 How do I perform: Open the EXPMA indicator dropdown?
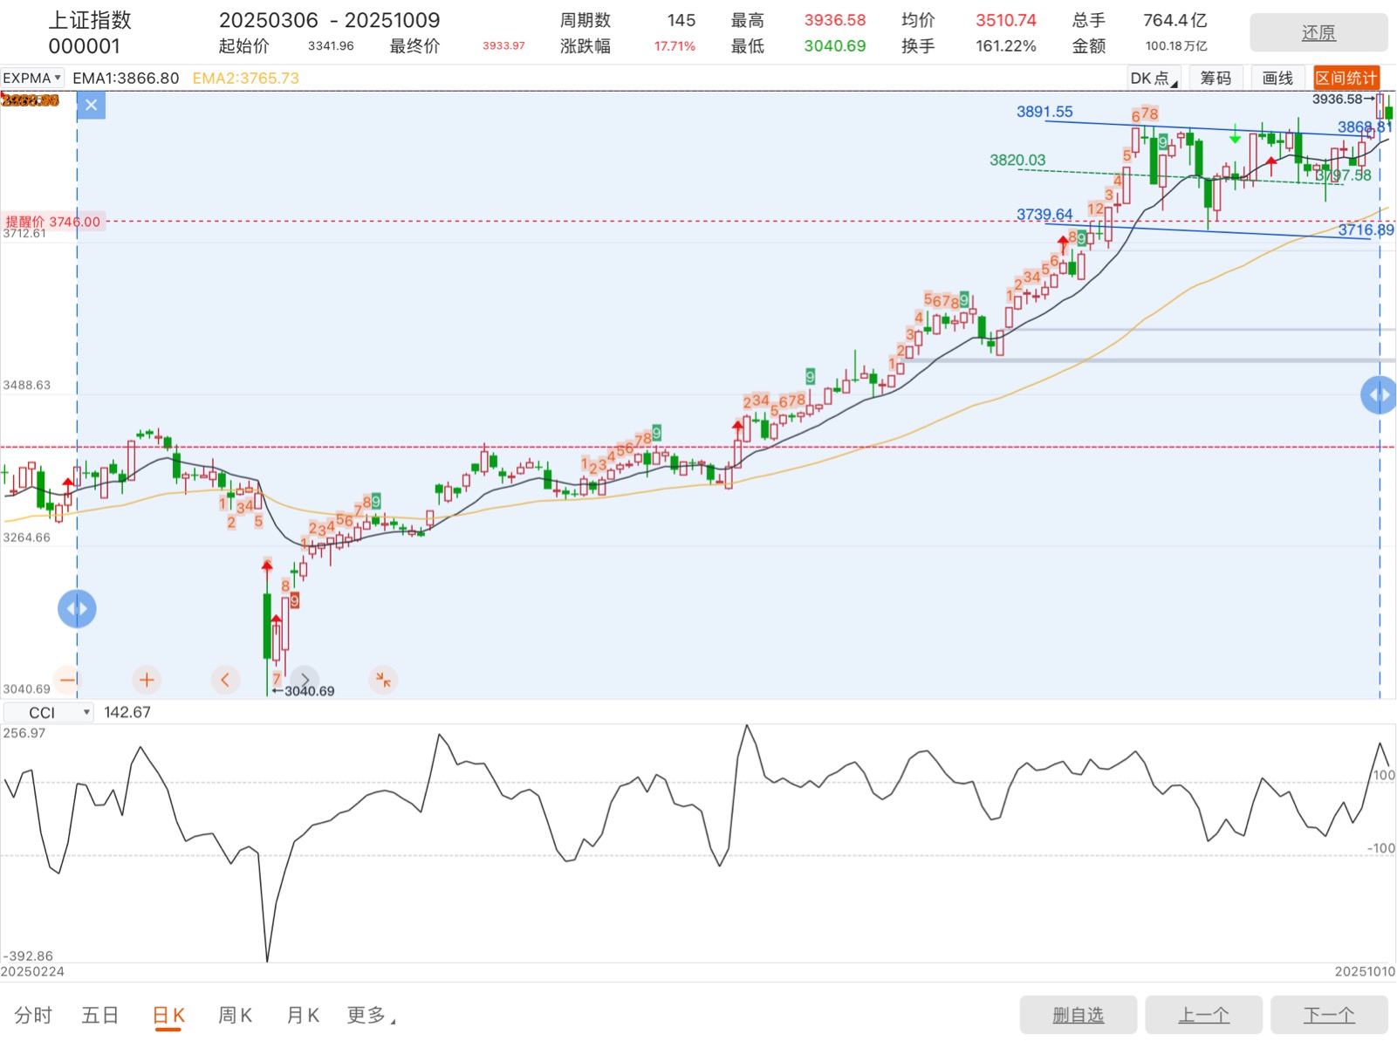click(32, 79)
